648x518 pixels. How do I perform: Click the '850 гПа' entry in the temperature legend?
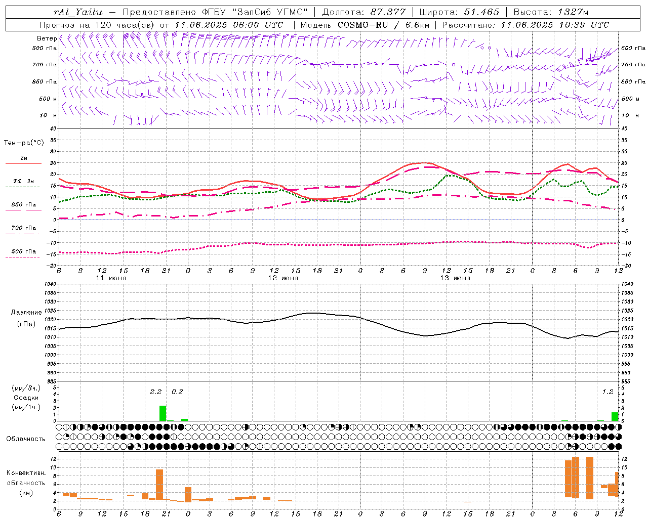pos(24,205)
